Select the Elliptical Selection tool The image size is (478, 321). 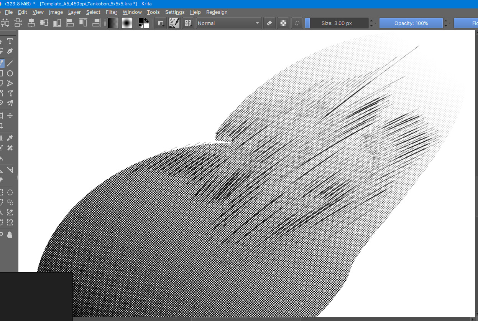tap(10, 193)
